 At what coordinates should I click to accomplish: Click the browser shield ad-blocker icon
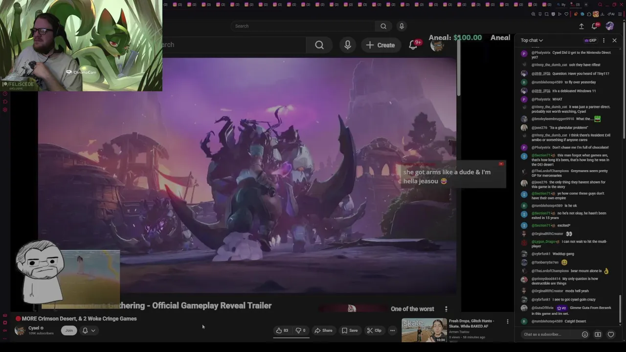click(553, 14)
